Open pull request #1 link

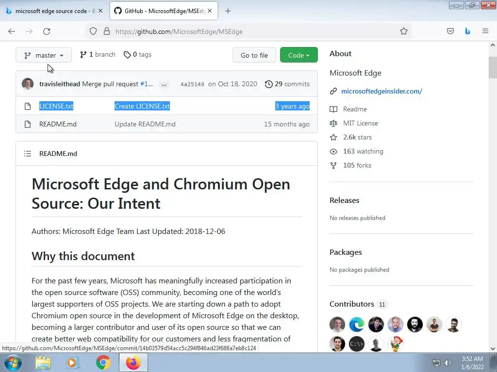click(147, 84)
